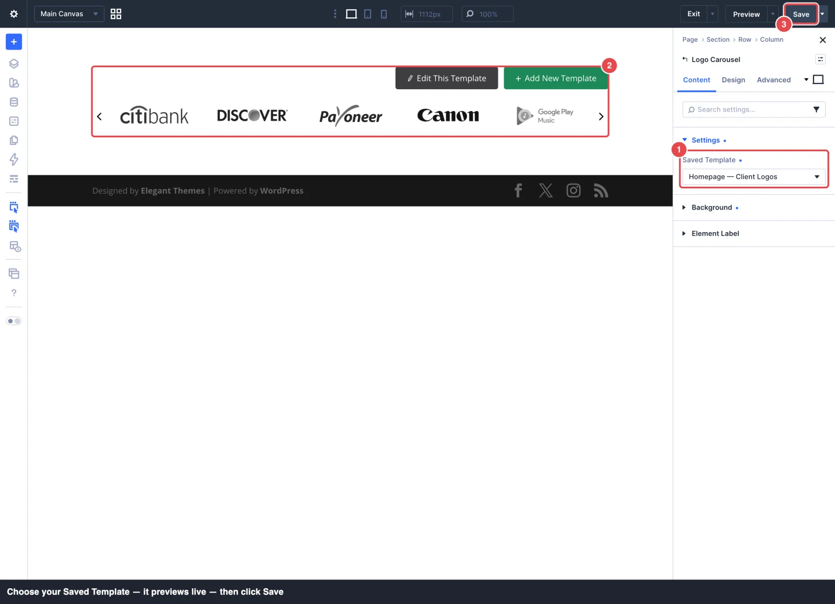Click the Exit button

pyautogui.click(x=694, y=14)
